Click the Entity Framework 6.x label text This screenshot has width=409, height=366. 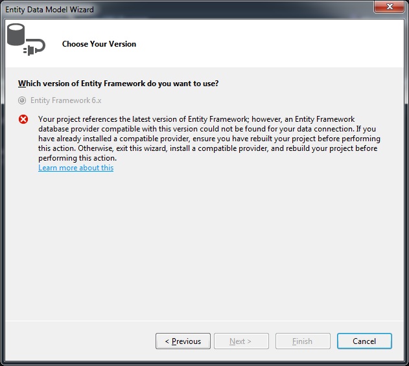coord(65,100)
